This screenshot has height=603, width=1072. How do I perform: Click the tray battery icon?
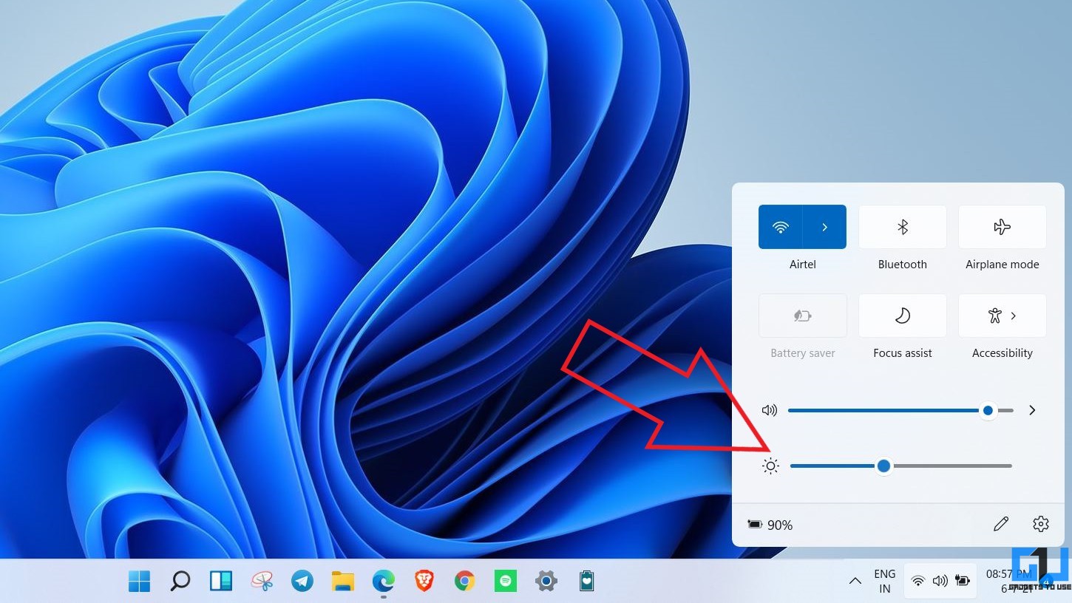point(963,582)
